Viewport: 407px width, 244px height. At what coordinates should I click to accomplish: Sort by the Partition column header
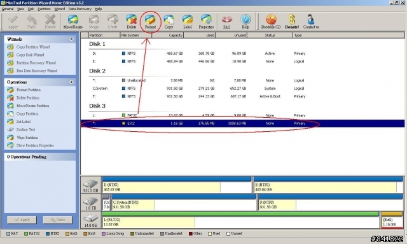point(104,35)
